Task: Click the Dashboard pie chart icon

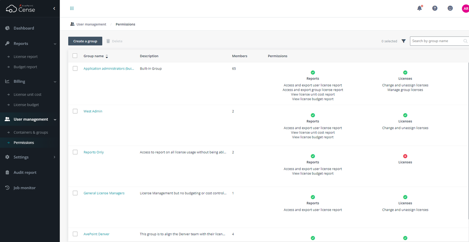Action: point(8,28)
